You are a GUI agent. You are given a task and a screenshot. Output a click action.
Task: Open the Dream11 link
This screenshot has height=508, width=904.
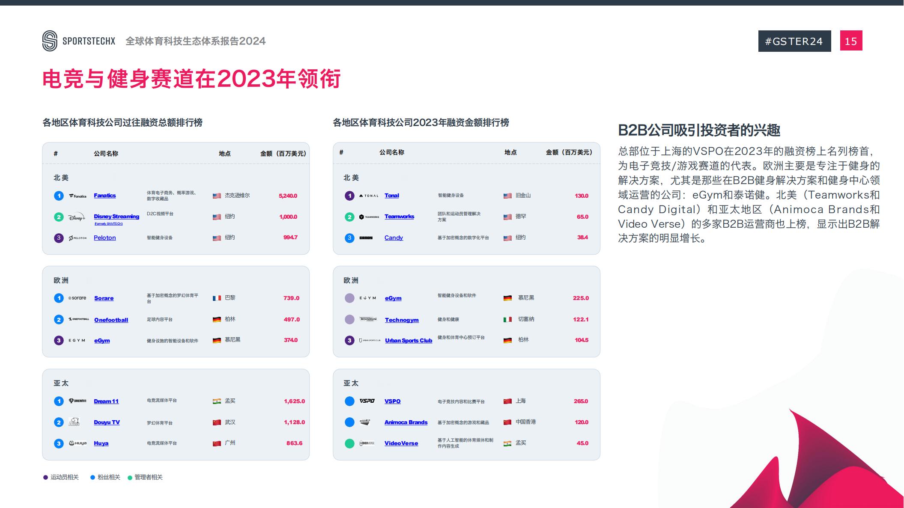[106, 401]
